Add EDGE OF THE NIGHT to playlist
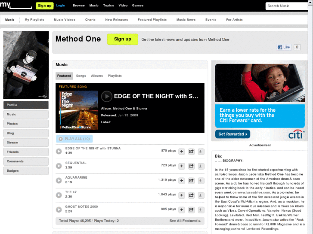This screenshot has width=313, height=234. click(x=182, y=152)
